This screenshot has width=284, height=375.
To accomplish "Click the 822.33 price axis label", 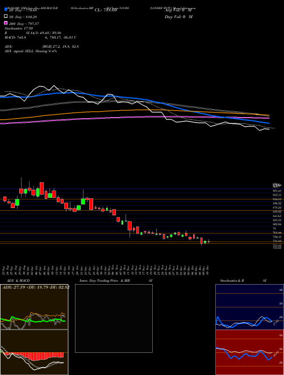I will click(277, 220).
